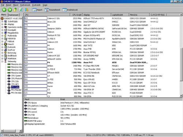The width and height of the screenshot is (183, 137).
Task: Sort by the Alaplap column header
Action: coord(97,15)
